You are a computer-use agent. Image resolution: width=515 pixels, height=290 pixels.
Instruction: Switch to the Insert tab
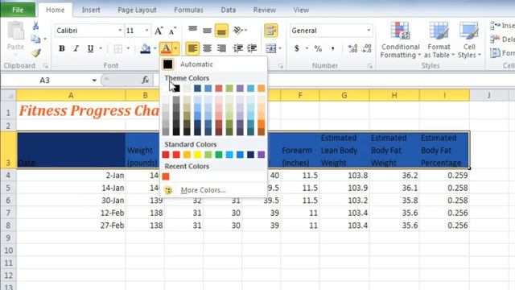[91, 10]
